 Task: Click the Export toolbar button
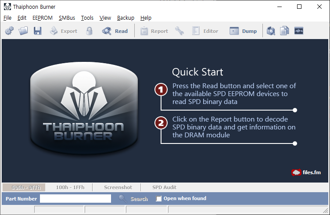click(64, 31)
